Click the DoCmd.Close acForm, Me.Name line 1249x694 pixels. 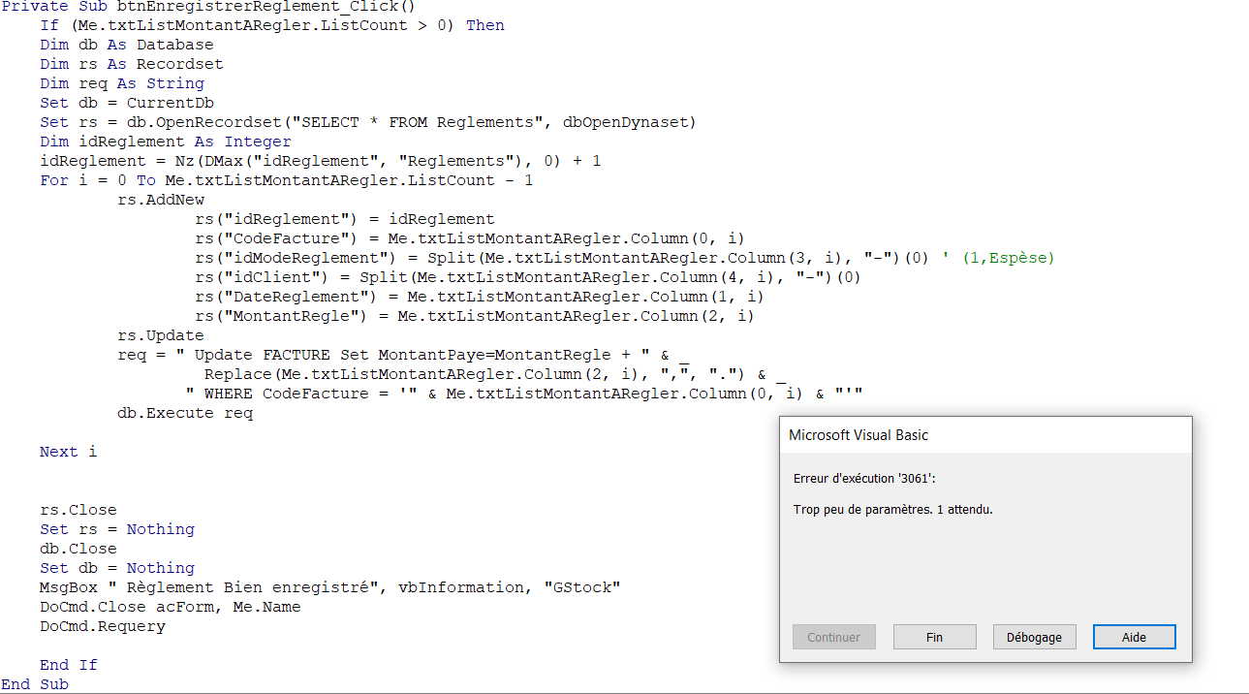[x=171, y=607]
